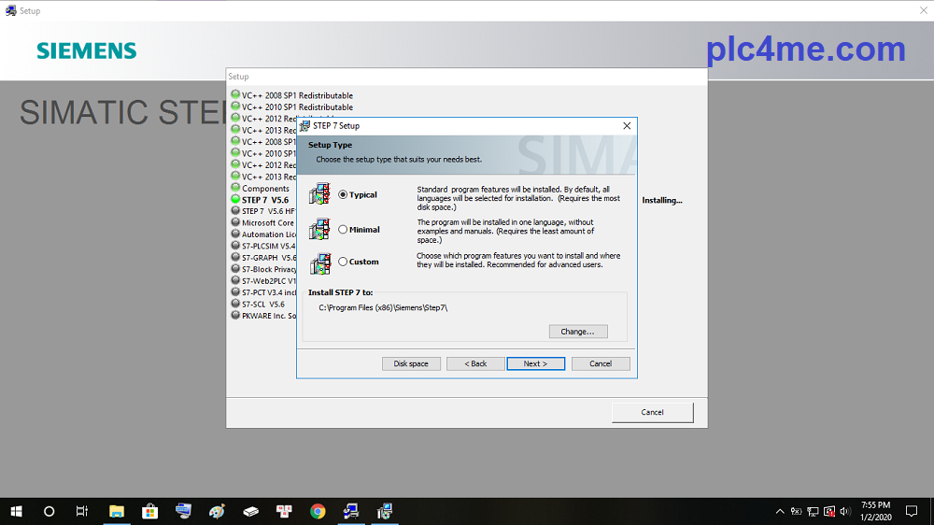Open File Explorer from the taskbar
The image size is (934, 525).
tap(116, 511)
